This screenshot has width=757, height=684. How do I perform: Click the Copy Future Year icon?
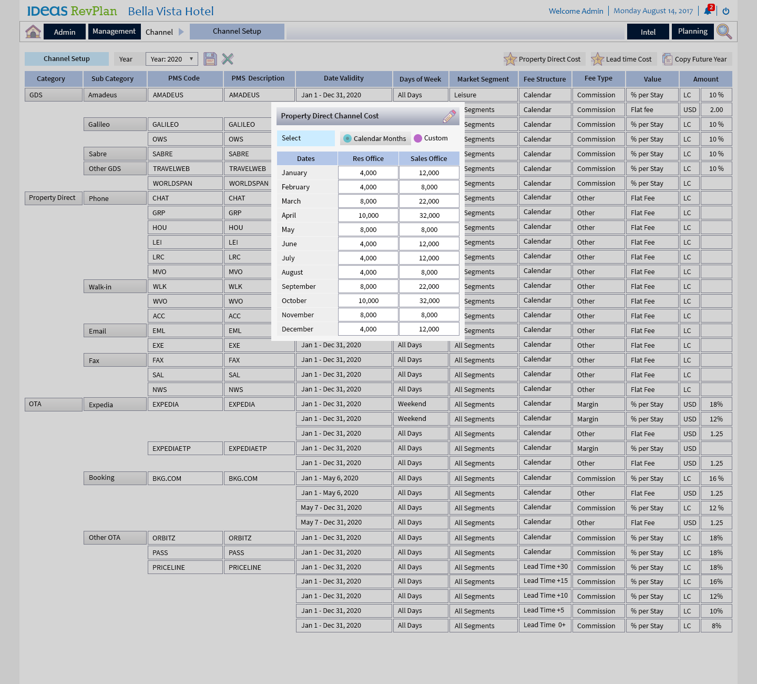(667, 59)
